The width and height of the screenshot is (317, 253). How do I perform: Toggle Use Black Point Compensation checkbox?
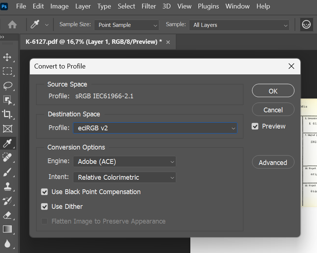[45, 192]
